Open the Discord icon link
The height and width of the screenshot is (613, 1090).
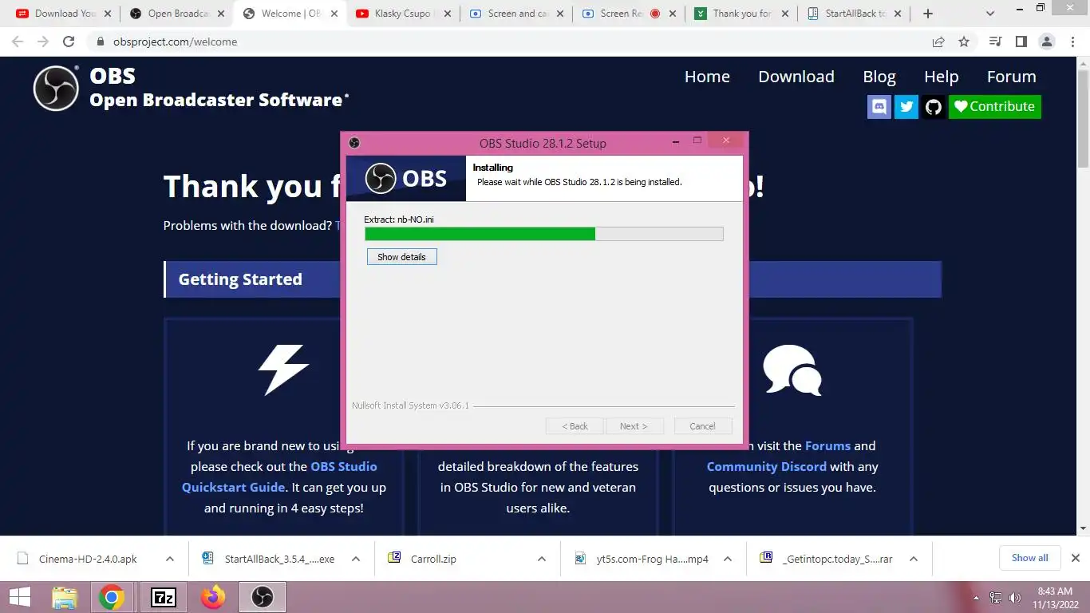click(879, 107)
